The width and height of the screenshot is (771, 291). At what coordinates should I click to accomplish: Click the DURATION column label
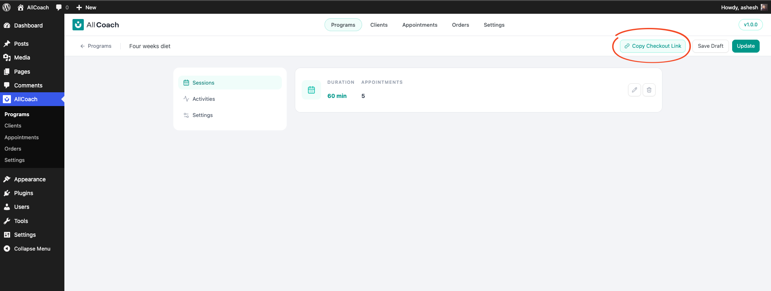tap(341, 82)
